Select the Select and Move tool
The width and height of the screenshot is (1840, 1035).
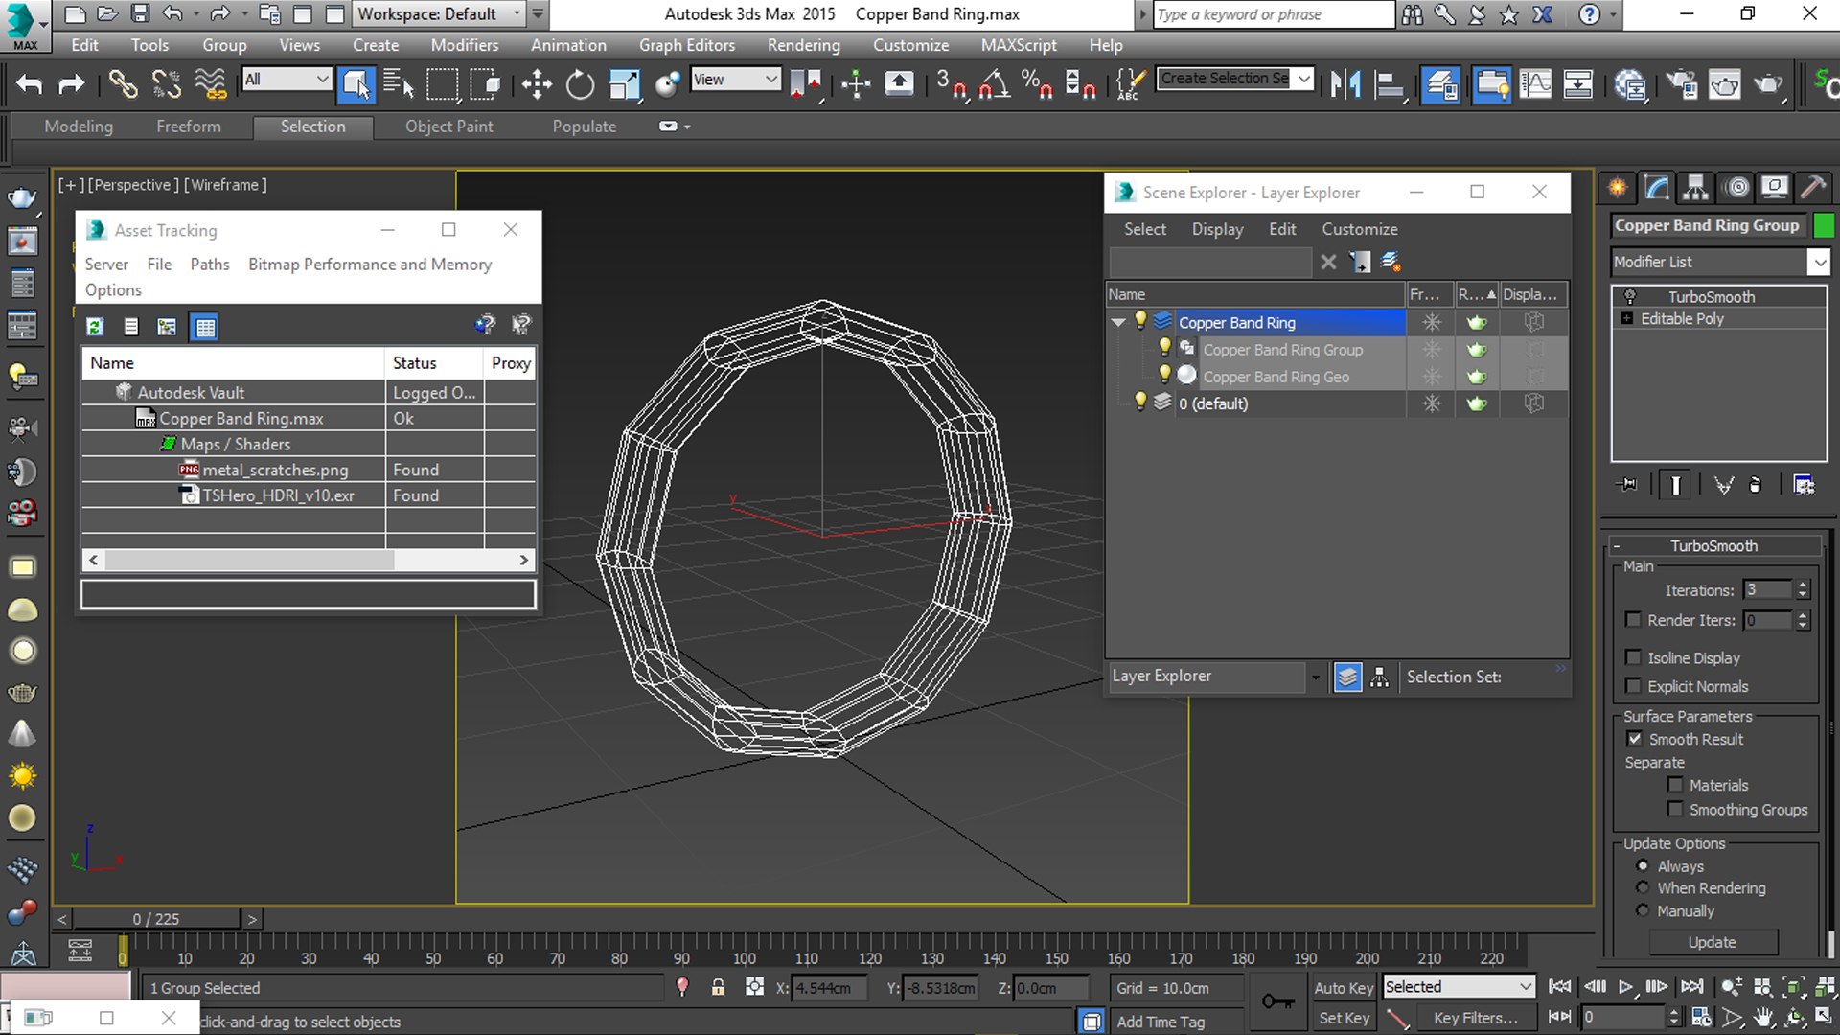[537, 84]
